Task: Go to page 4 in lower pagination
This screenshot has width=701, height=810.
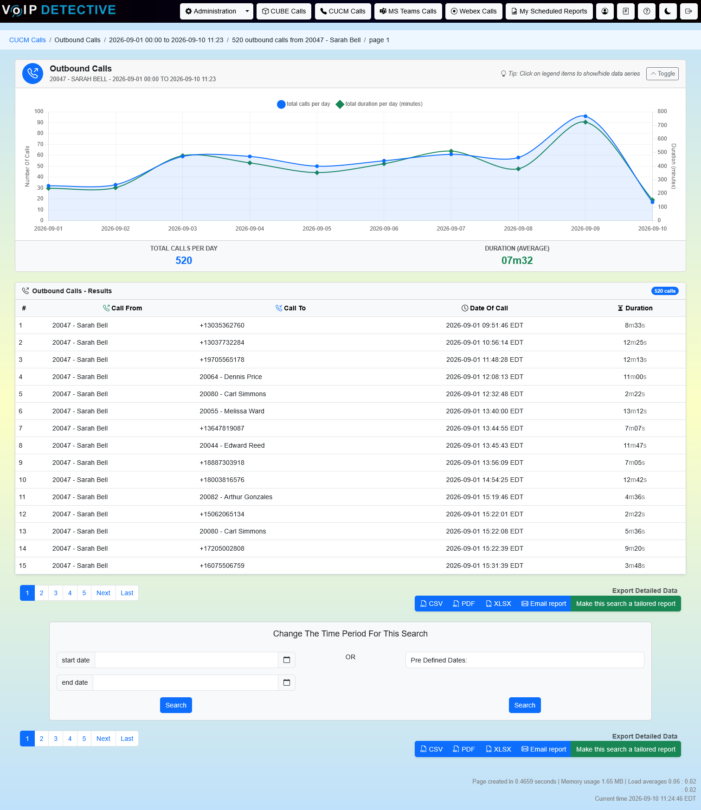Action: tap(70, 739)
